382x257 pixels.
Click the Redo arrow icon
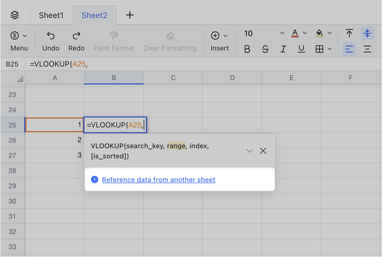76,36
